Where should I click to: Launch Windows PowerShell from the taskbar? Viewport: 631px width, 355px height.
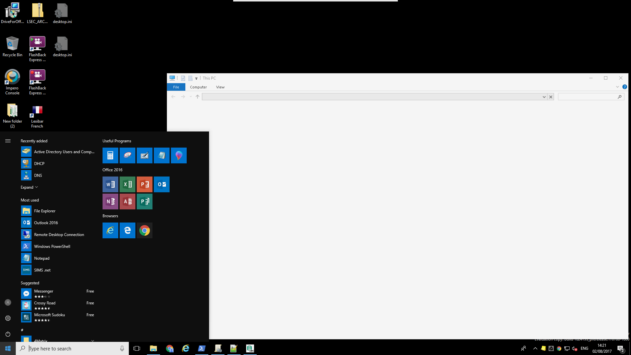(201, 348)
